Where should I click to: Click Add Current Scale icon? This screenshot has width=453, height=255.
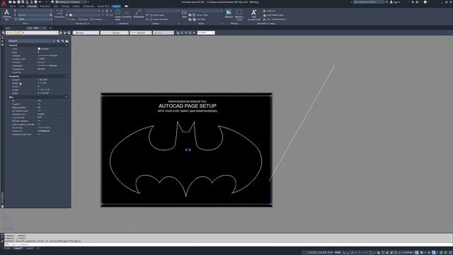[253, 14]
